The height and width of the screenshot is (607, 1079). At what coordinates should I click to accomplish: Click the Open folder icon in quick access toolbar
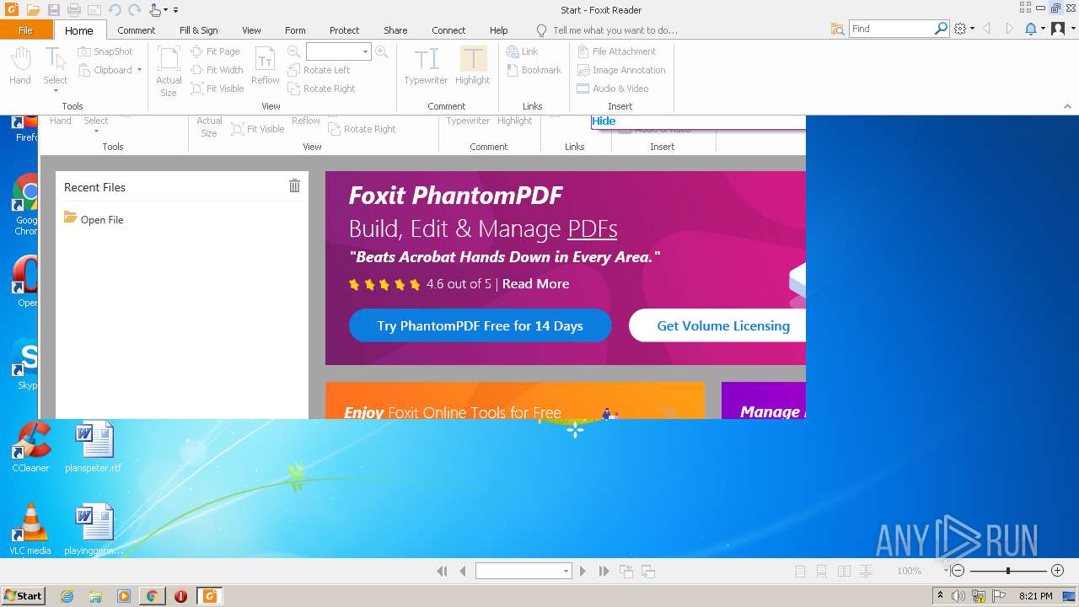[33, 10]
